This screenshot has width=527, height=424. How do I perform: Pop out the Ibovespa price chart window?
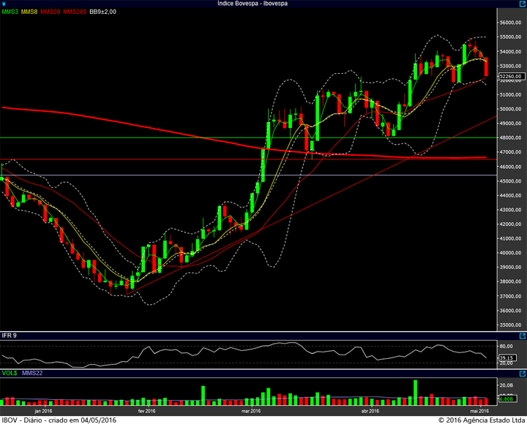pyautogui.click(x=523, y=4)
